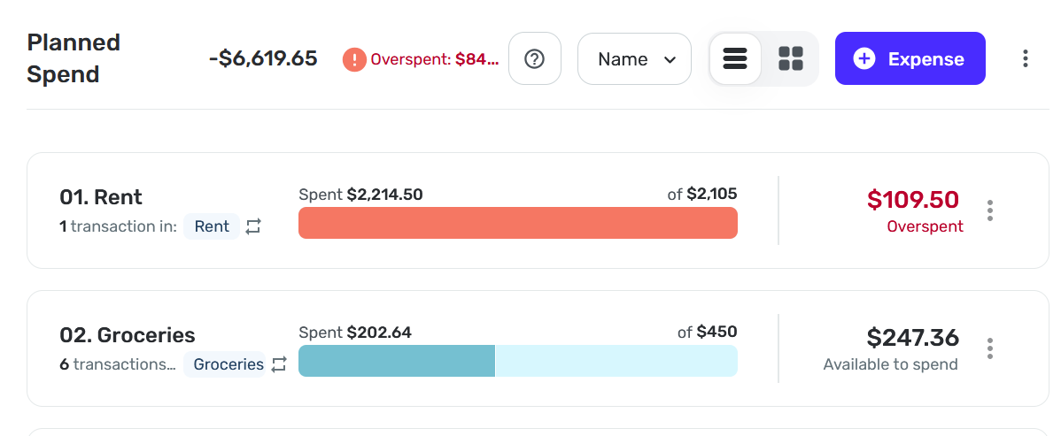This screenshot has height=436, width=1061.
Task: Open the Groceries row options menu
Action: [990, 348]
